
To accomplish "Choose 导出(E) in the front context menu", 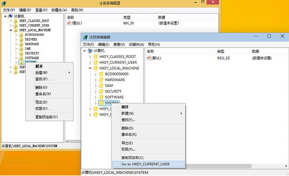I will click(148, 143).
